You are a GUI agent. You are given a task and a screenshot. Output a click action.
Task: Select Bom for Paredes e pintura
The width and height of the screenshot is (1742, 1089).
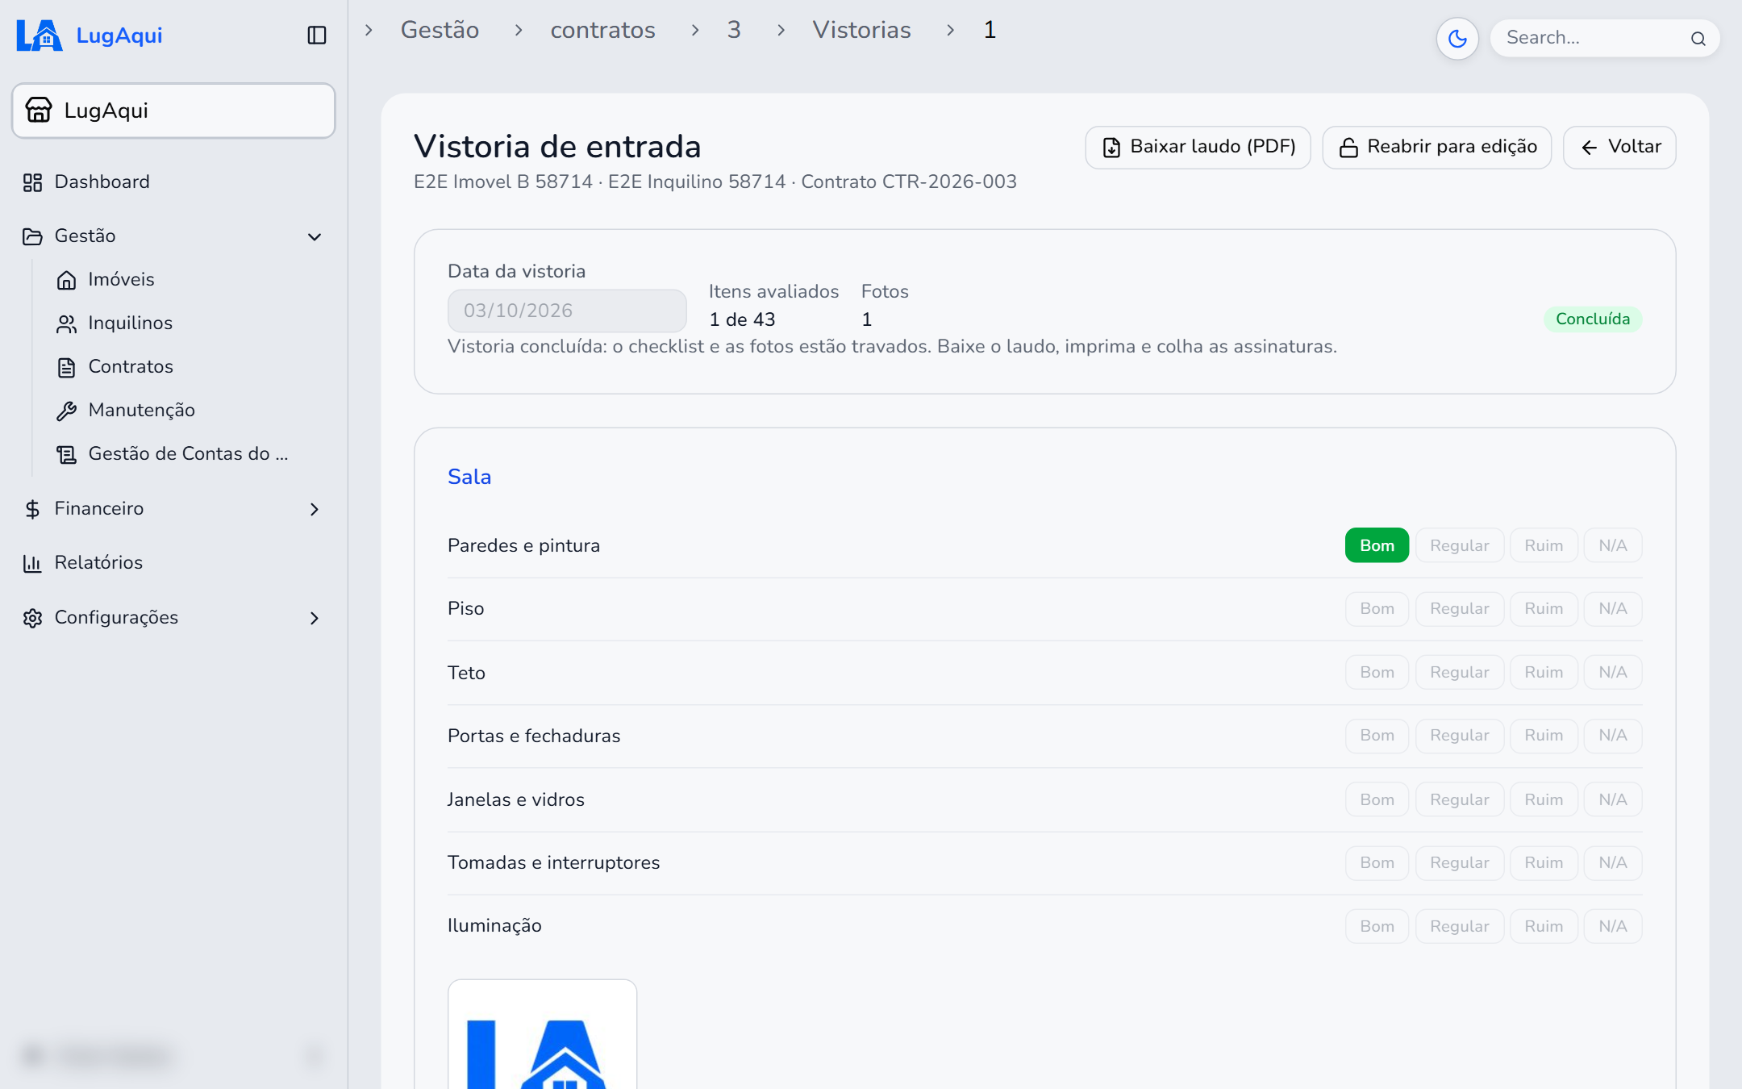(x=1377, y=545)
